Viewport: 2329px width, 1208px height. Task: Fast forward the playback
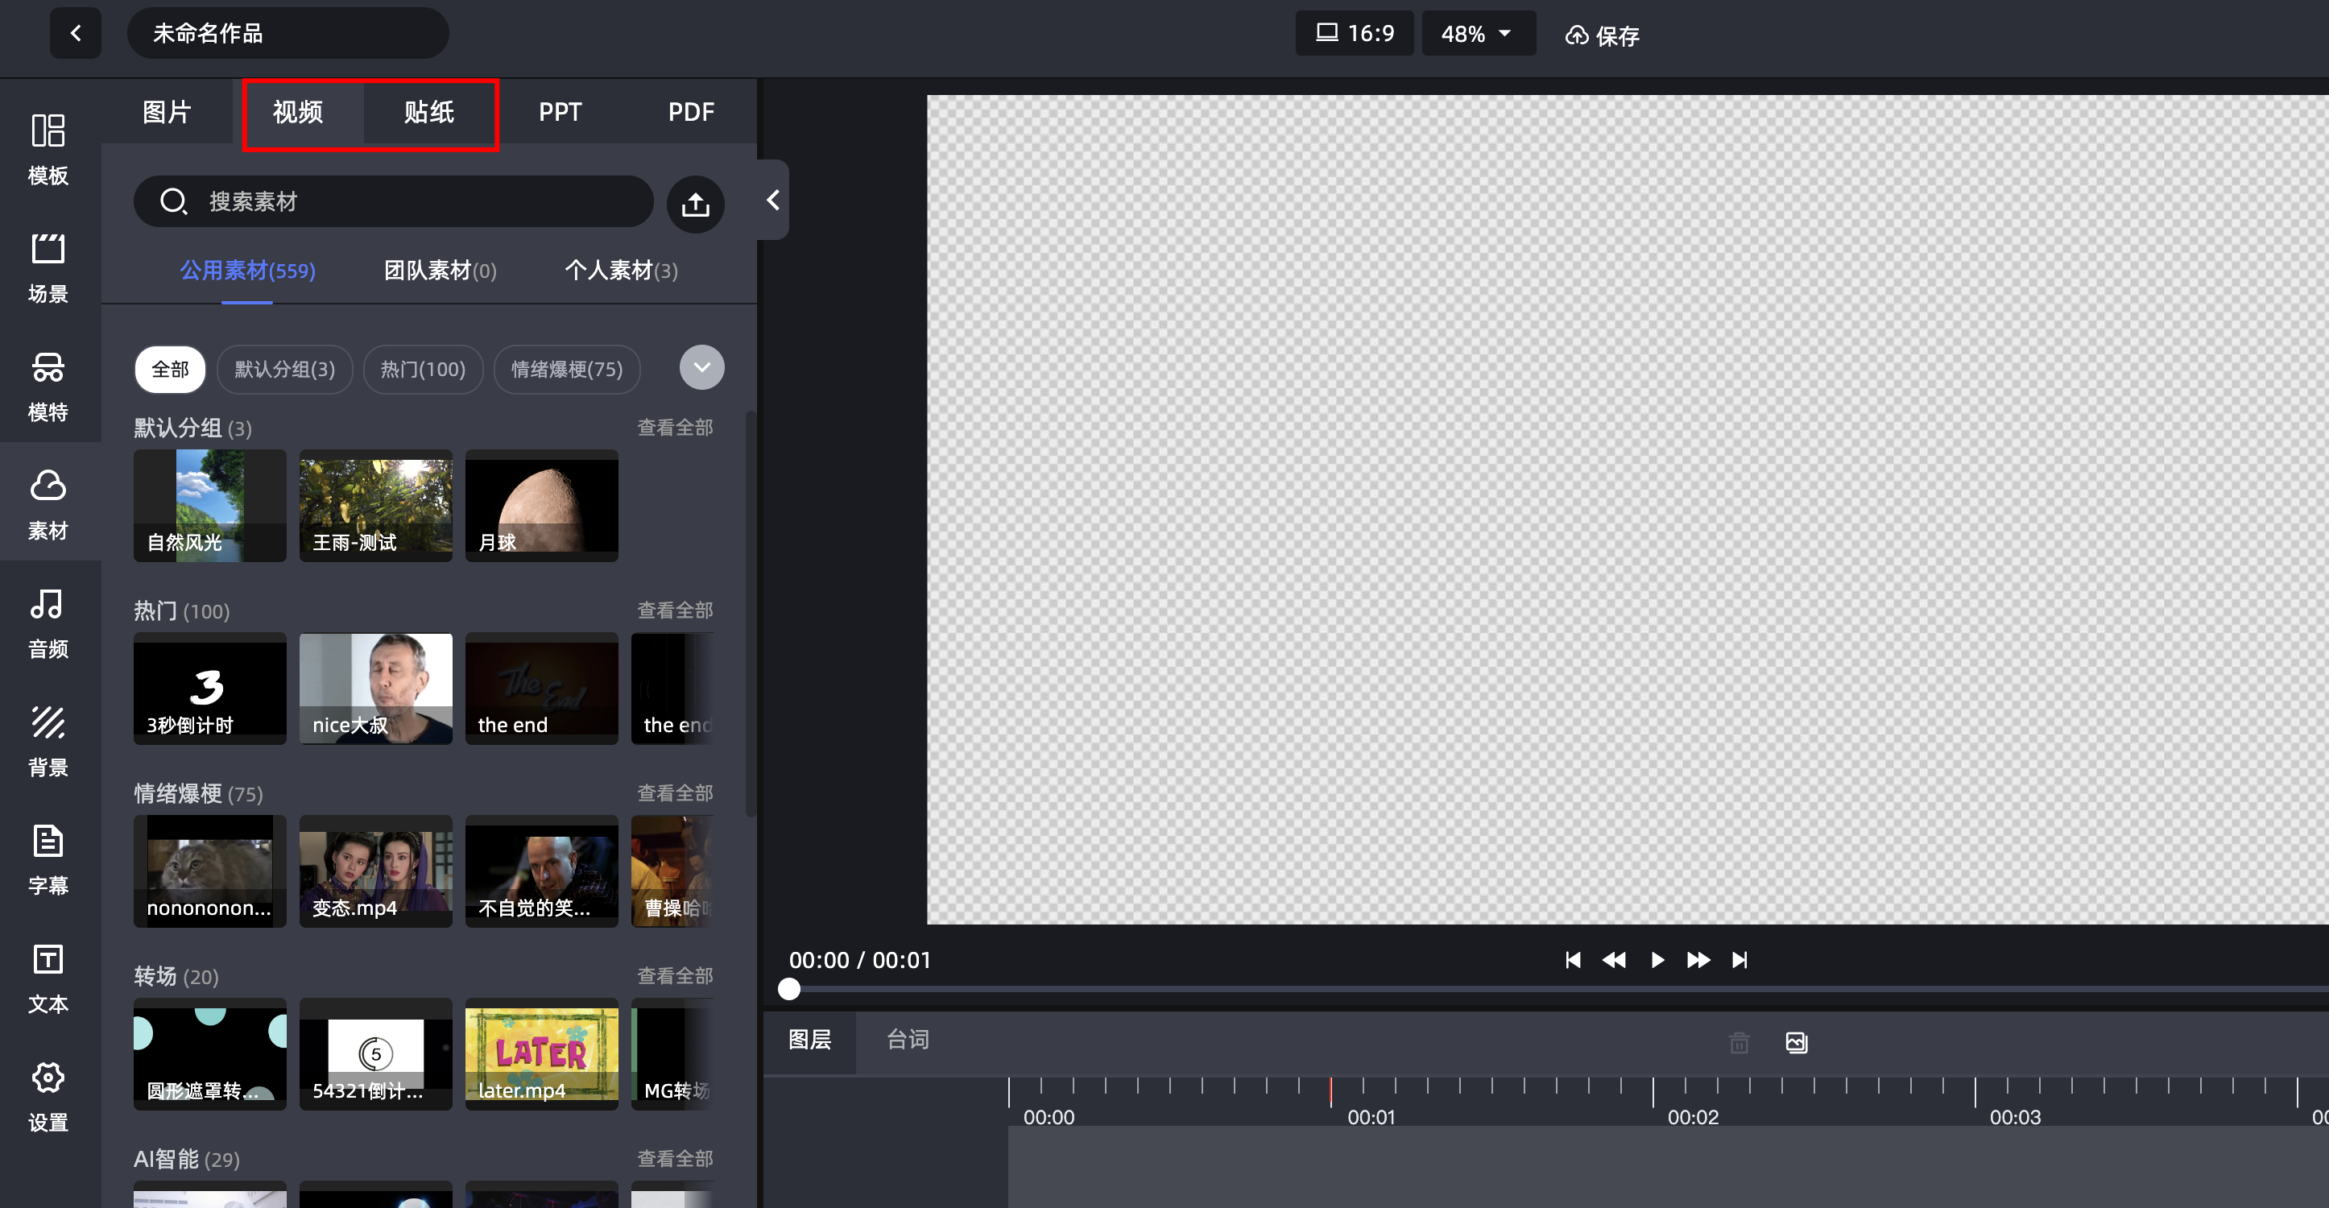[1698, 959]
